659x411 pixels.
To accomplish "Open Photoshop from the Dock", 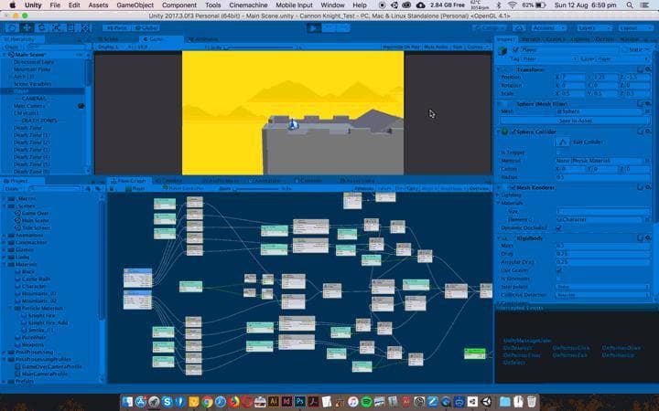I will [x=299, y=401].
